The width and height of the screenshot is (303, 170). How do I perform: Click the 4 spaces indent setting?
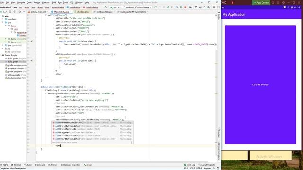(207, 168)
